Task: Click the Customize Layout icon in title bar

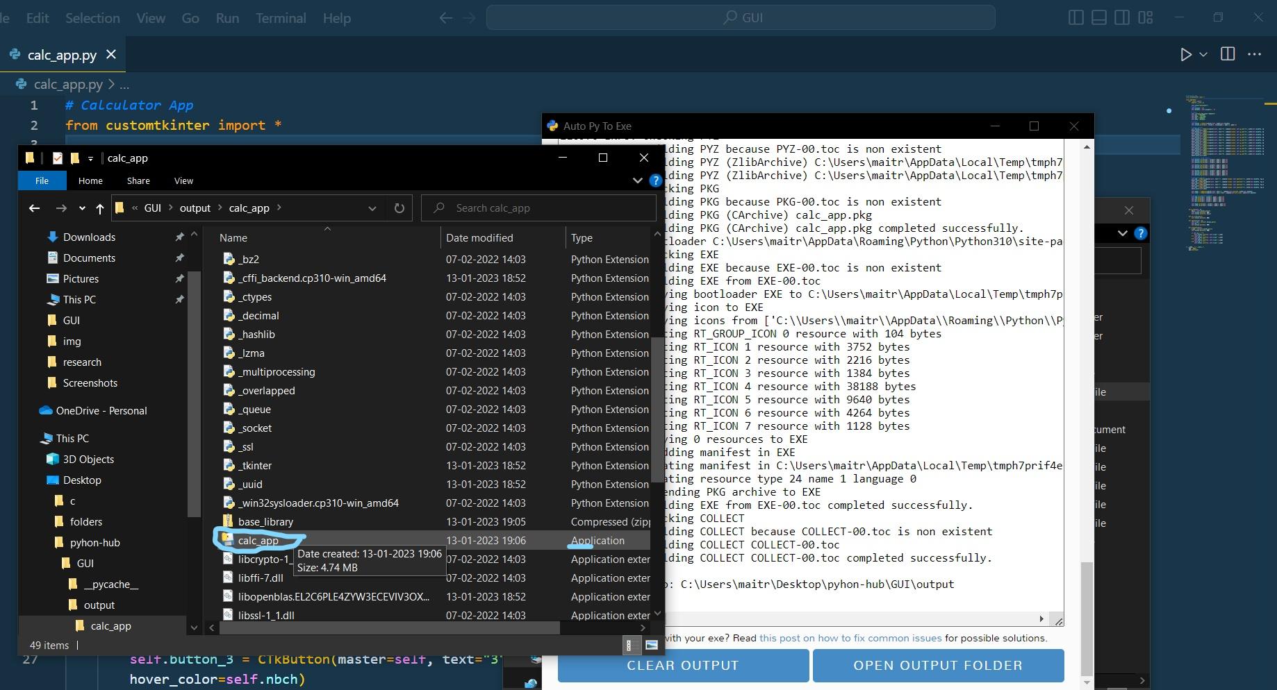Action: (1146, 17)
